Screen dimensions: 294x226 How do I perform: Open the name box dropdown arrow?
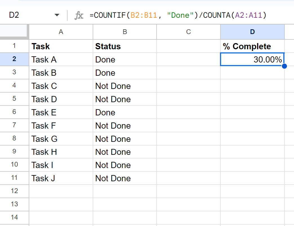[x=57, y=15]
